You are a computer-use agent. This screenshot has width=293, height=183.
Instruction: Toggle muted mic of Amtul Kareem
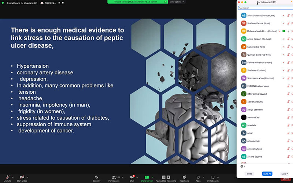[x=288, y=39]
